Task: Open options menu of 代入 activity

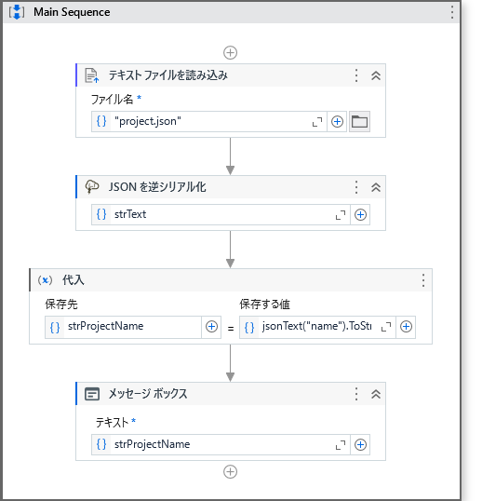Action: [423, 280]
